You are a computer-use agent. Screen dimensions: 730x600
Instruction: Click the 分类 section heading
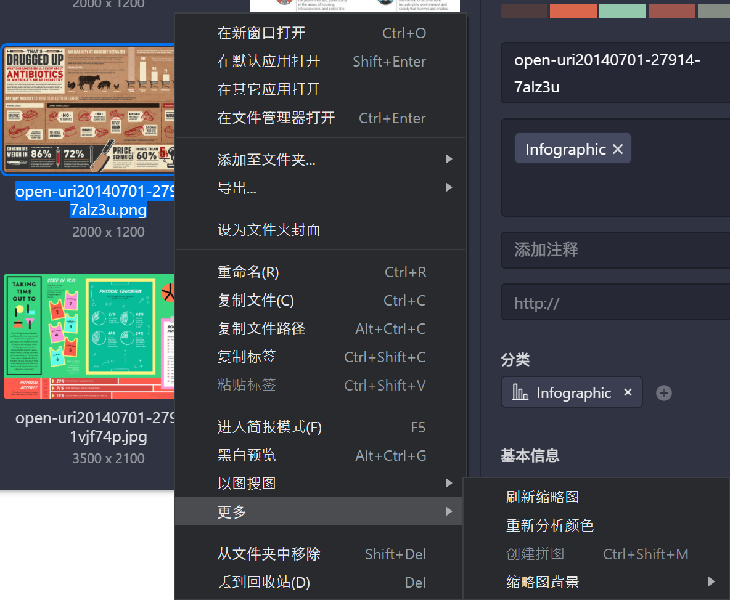point(515,360)
